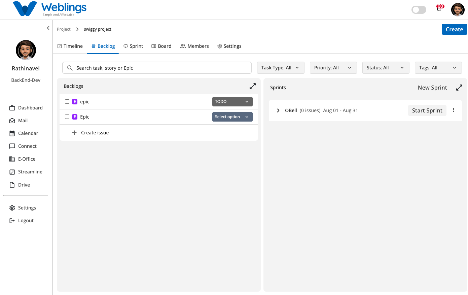Open the Tags filter dropdown
Screen dimensions: 468x295
[x=438, y=68]
